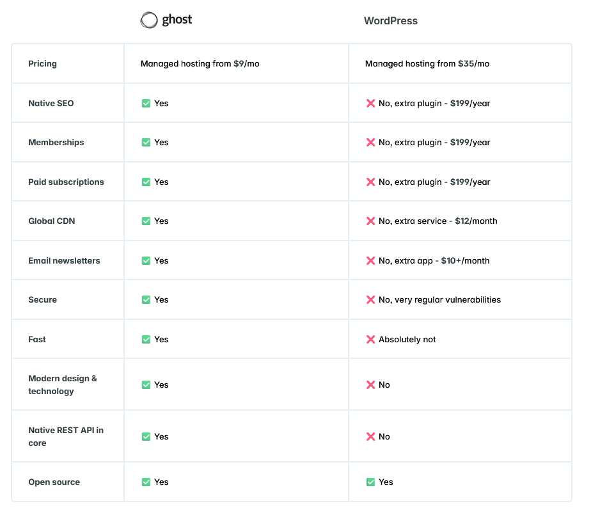Click the WordPress column heading
Viewport: 591px width, 515px height.
(391, 20)
